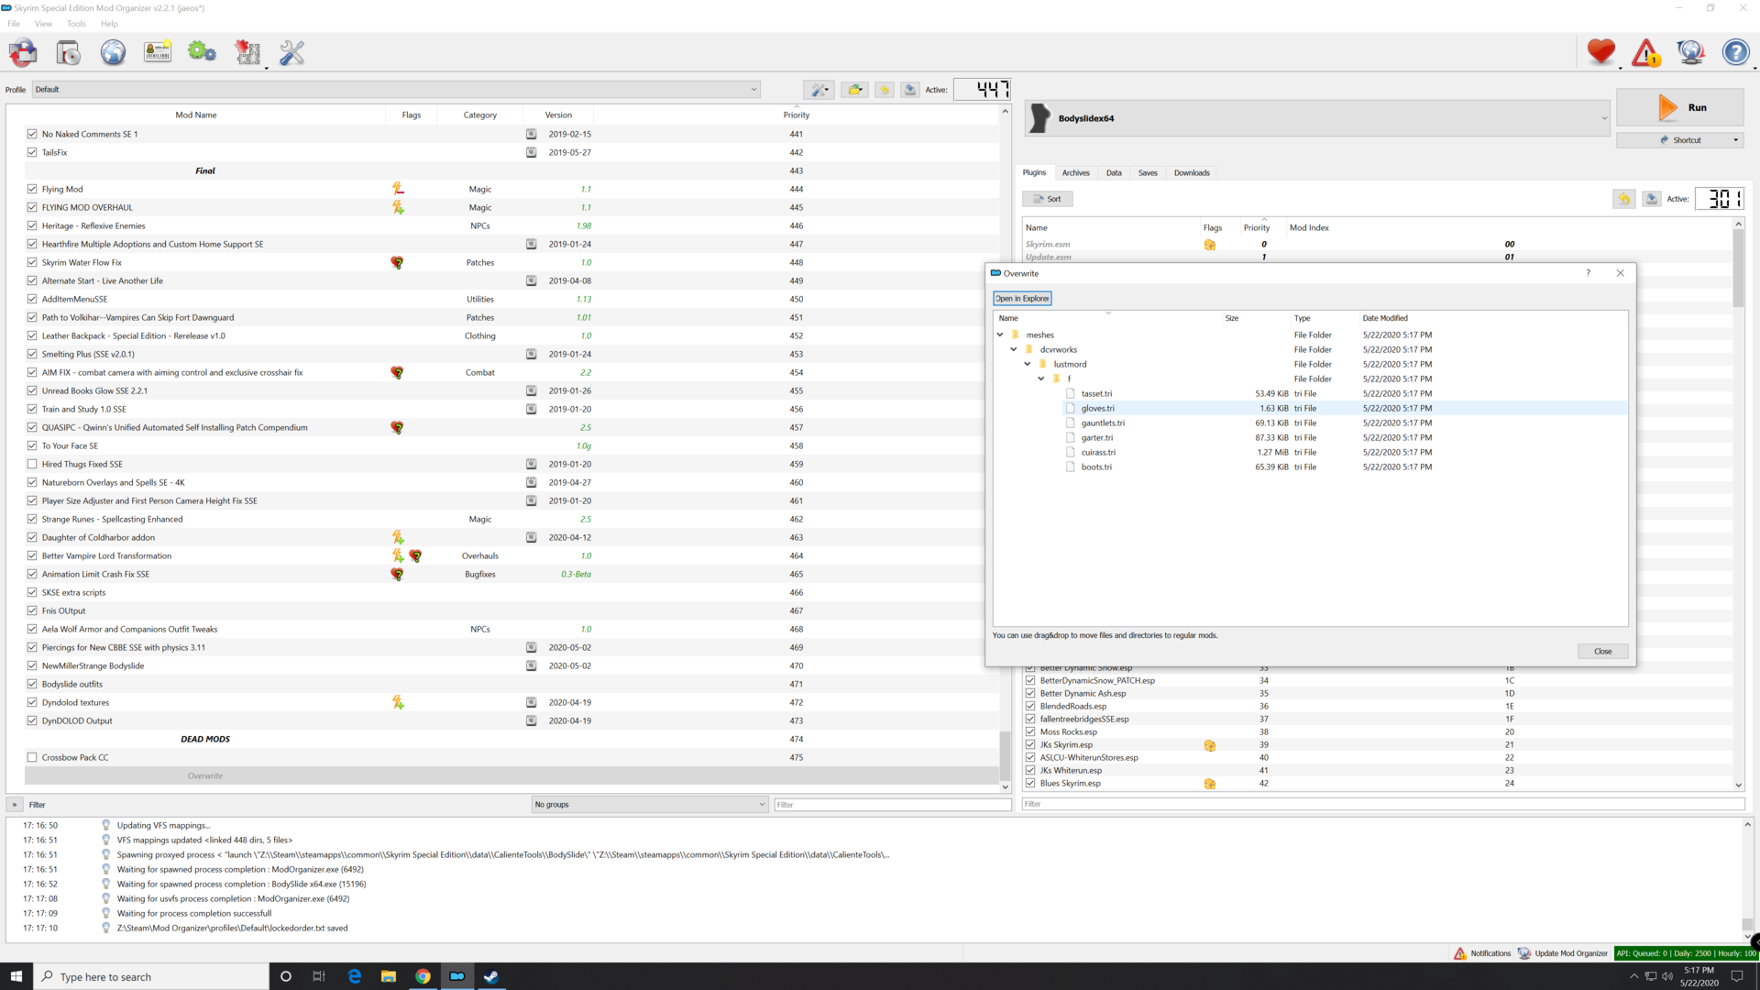Click the flag icon on JKs Skyrim.esp
This screenshot has height=990, width=1760.
(x=1210, y=745)
